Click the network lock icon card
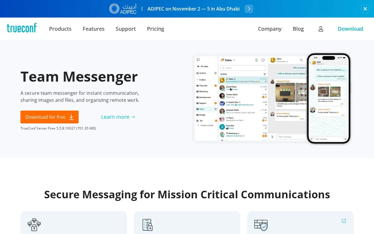This screenshot has width=374, height=234. [74, 223]
